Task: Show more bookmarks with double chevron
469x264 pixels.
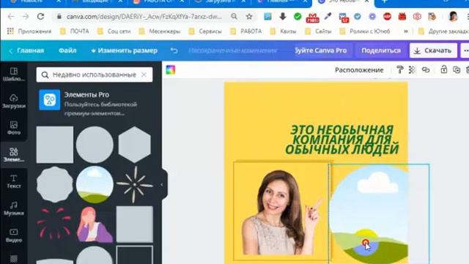Action: [406, 31]
